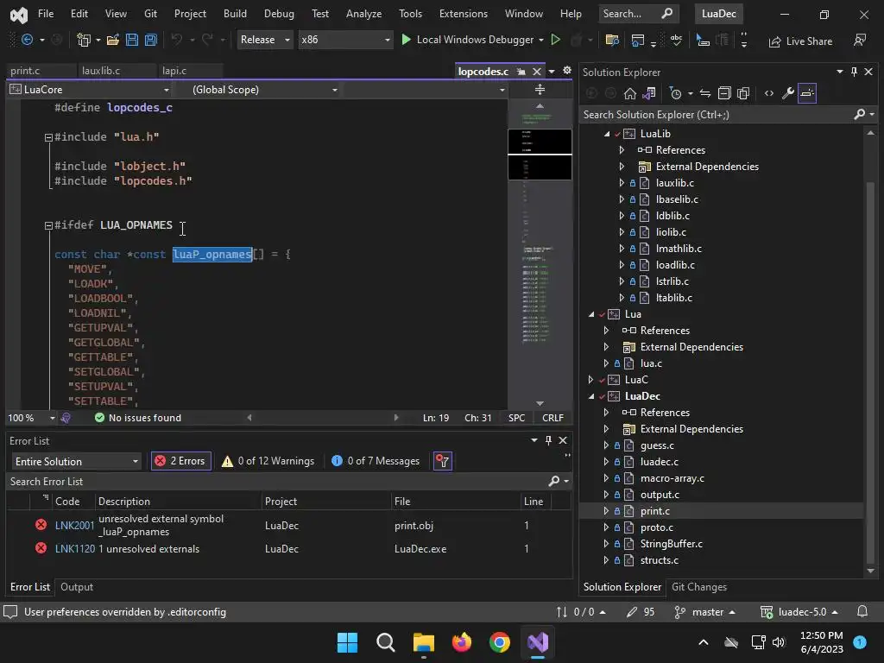Click the split editor window icon
The height and width of the screenshot is (663, 884).
(x=540, y=90)
